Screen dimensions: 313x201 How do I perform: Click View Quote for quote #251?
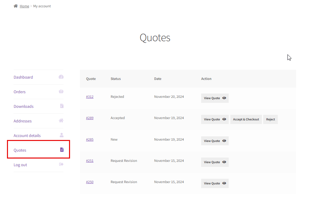pyautogui.click(x=215, y=162)
